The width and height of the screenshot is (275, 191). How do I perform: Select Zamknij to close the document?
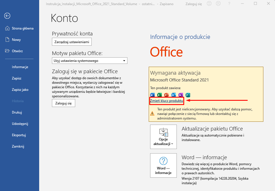click(x=18, y=146)
